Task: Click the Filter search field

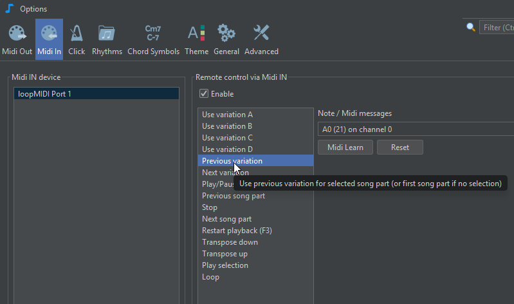Action: coord(497,28)
